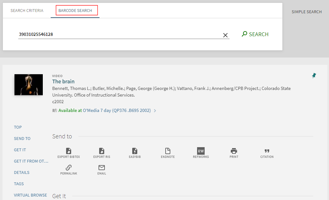Viewport: 329px width, 200px height.
Task: Click The brain video thumbnail
Action: [x=29, y=85]
